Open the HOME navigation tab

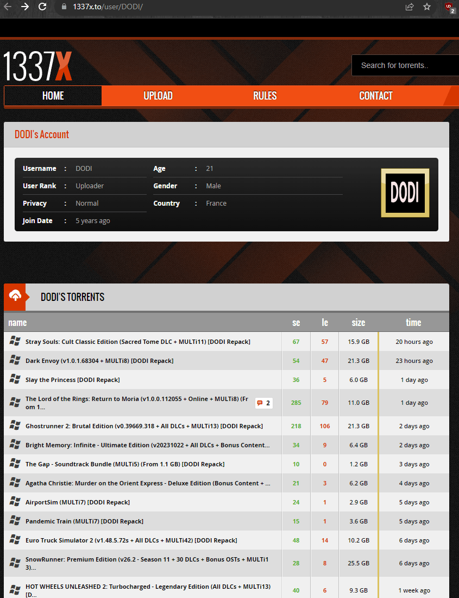pos(53,96)
